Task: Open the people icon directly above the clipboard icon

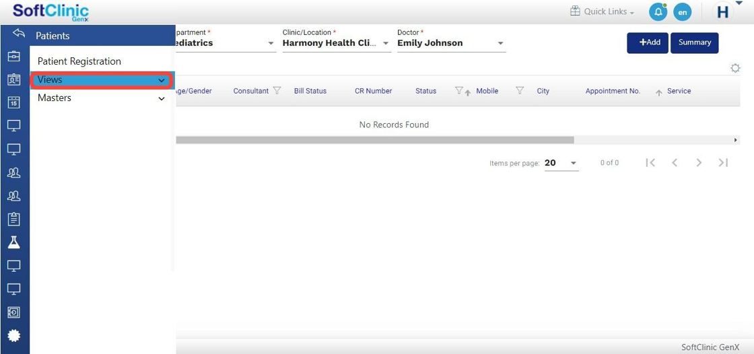Action: pos(14,196)
